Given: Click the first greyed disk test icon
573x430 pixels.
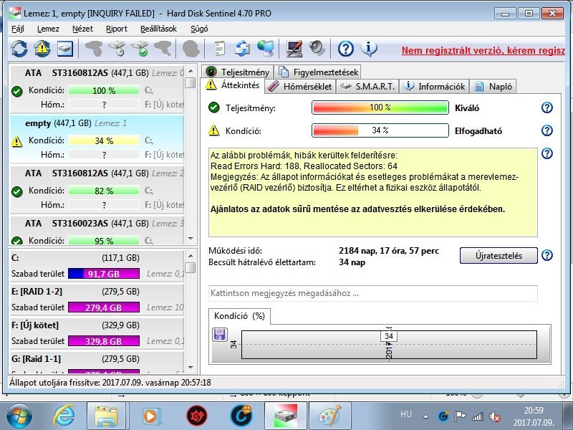Looking at the screenshot, I should pyautogui.click(x=94, y=49).
